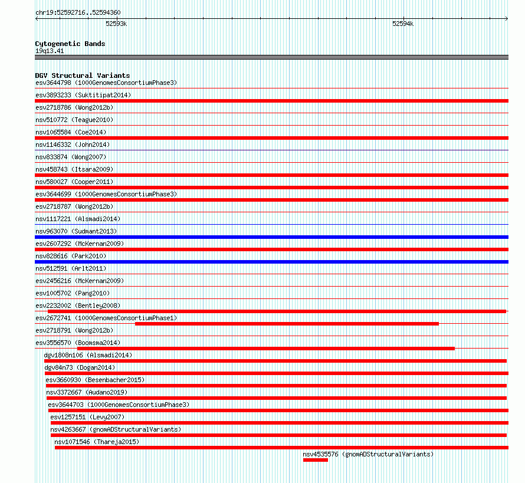Click the gray 19q13.41 cytogenetic band

tap(271, 57)
